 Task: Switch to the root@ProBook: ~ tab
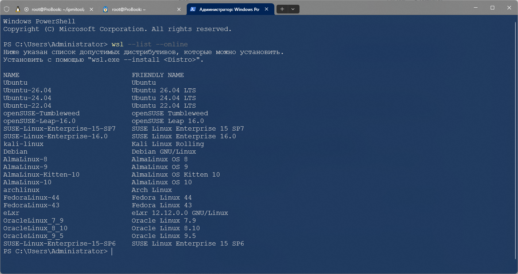pos(142,9)
